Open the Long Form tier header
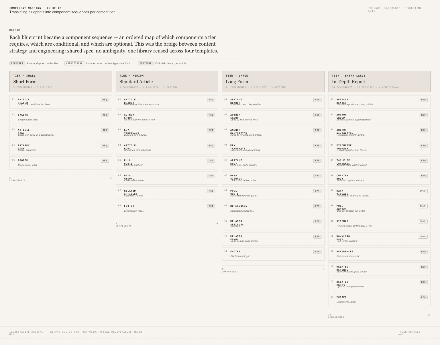This screenshot has height=345, width=440. coord(273,81)
